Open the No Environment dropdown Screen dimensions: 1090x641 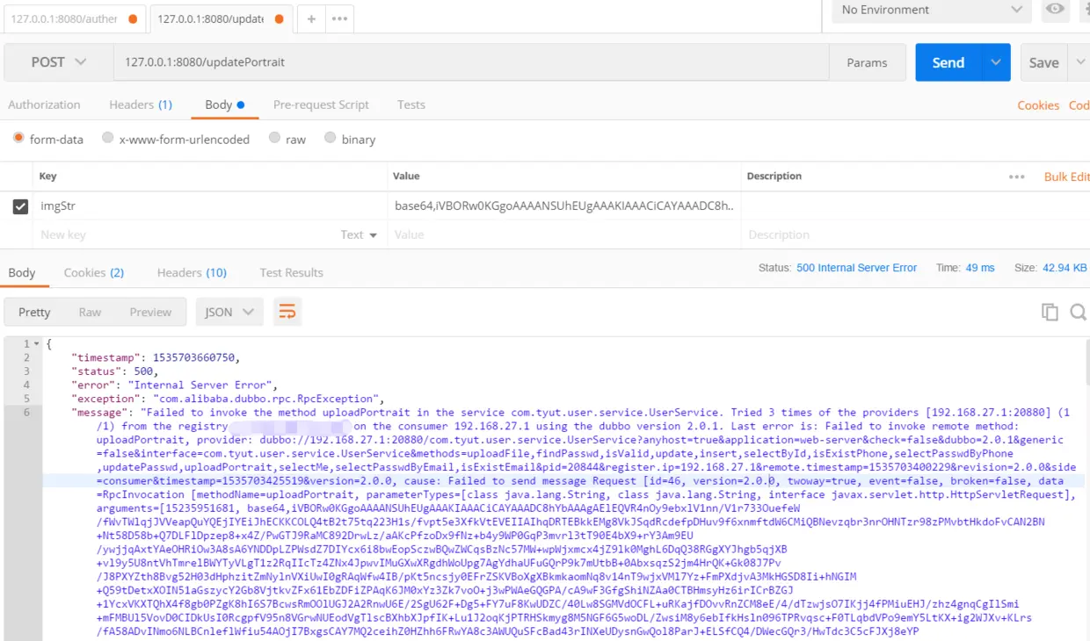coord(931,10)
